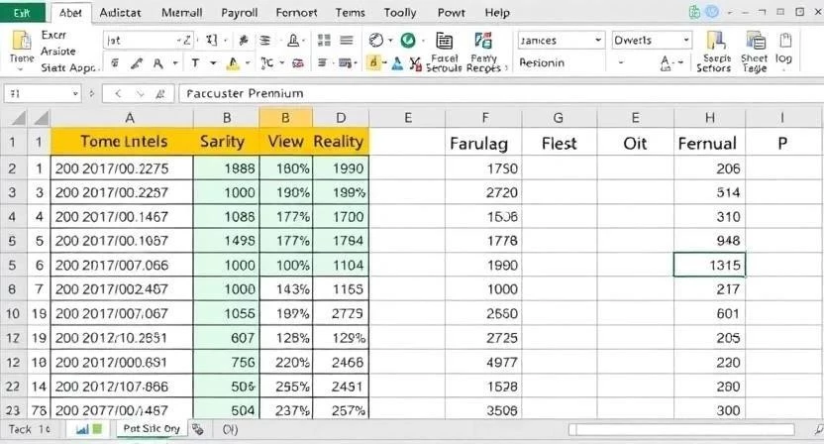
Task: Select the globe icon in the ribbon
Action: 375,40
